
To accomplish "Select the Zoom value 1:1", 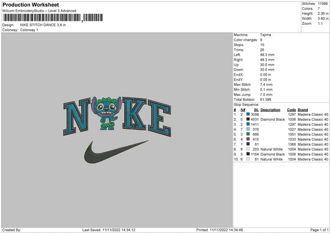I will tap(320, 23).
